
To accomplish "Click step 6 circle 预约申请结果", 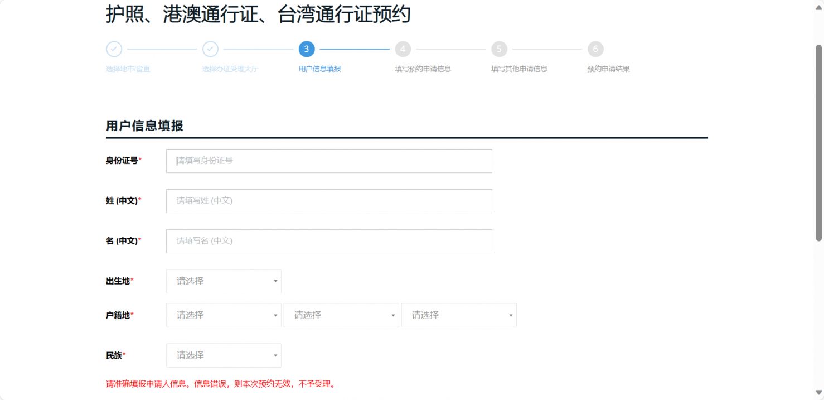I will [595, 49].
